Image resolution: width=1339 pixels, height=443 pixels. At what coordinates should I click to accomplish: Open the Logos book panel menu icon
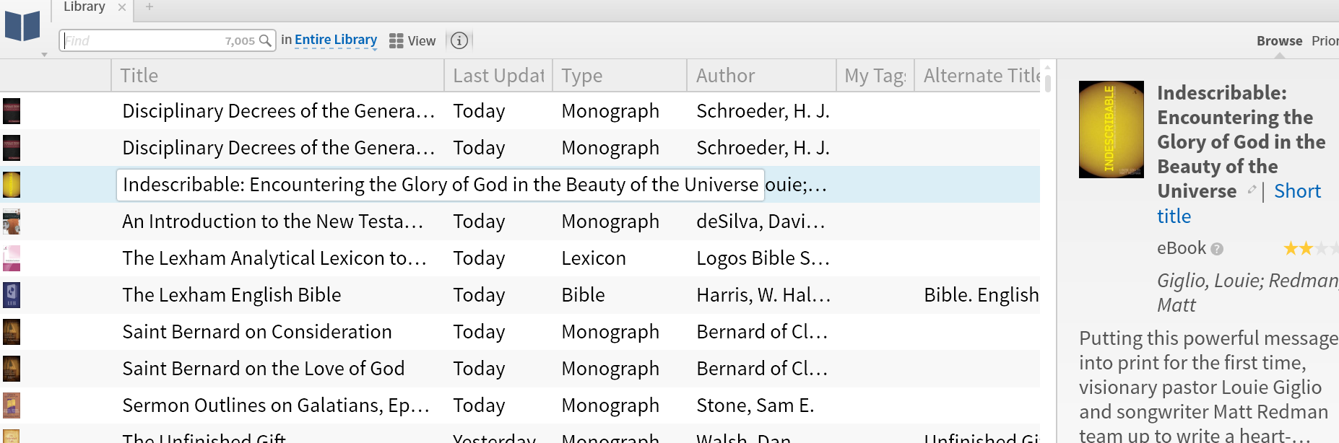coord(22,26)
